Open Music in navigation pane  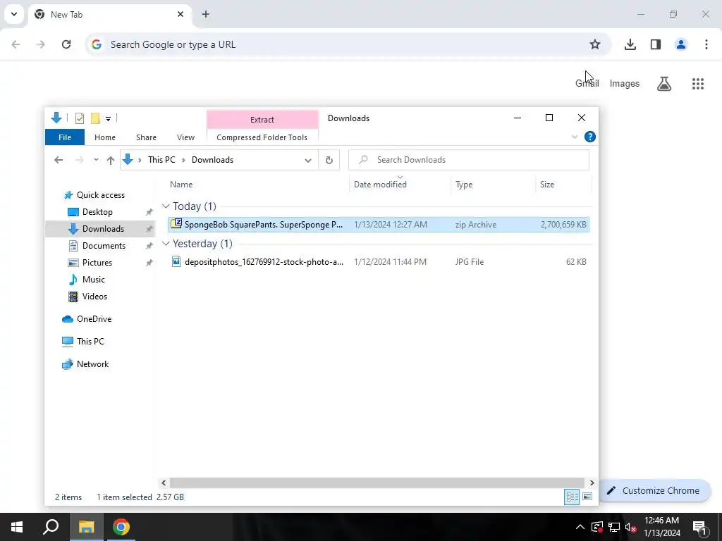(94, 279)
